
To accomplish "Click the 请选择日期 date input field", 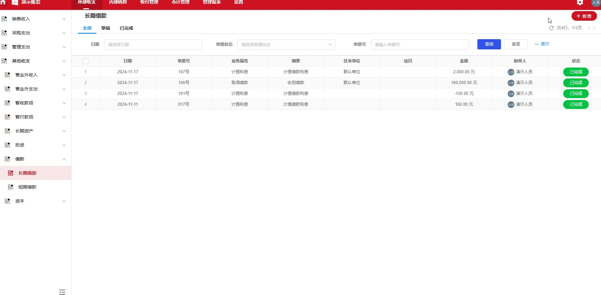I will 153,44.
